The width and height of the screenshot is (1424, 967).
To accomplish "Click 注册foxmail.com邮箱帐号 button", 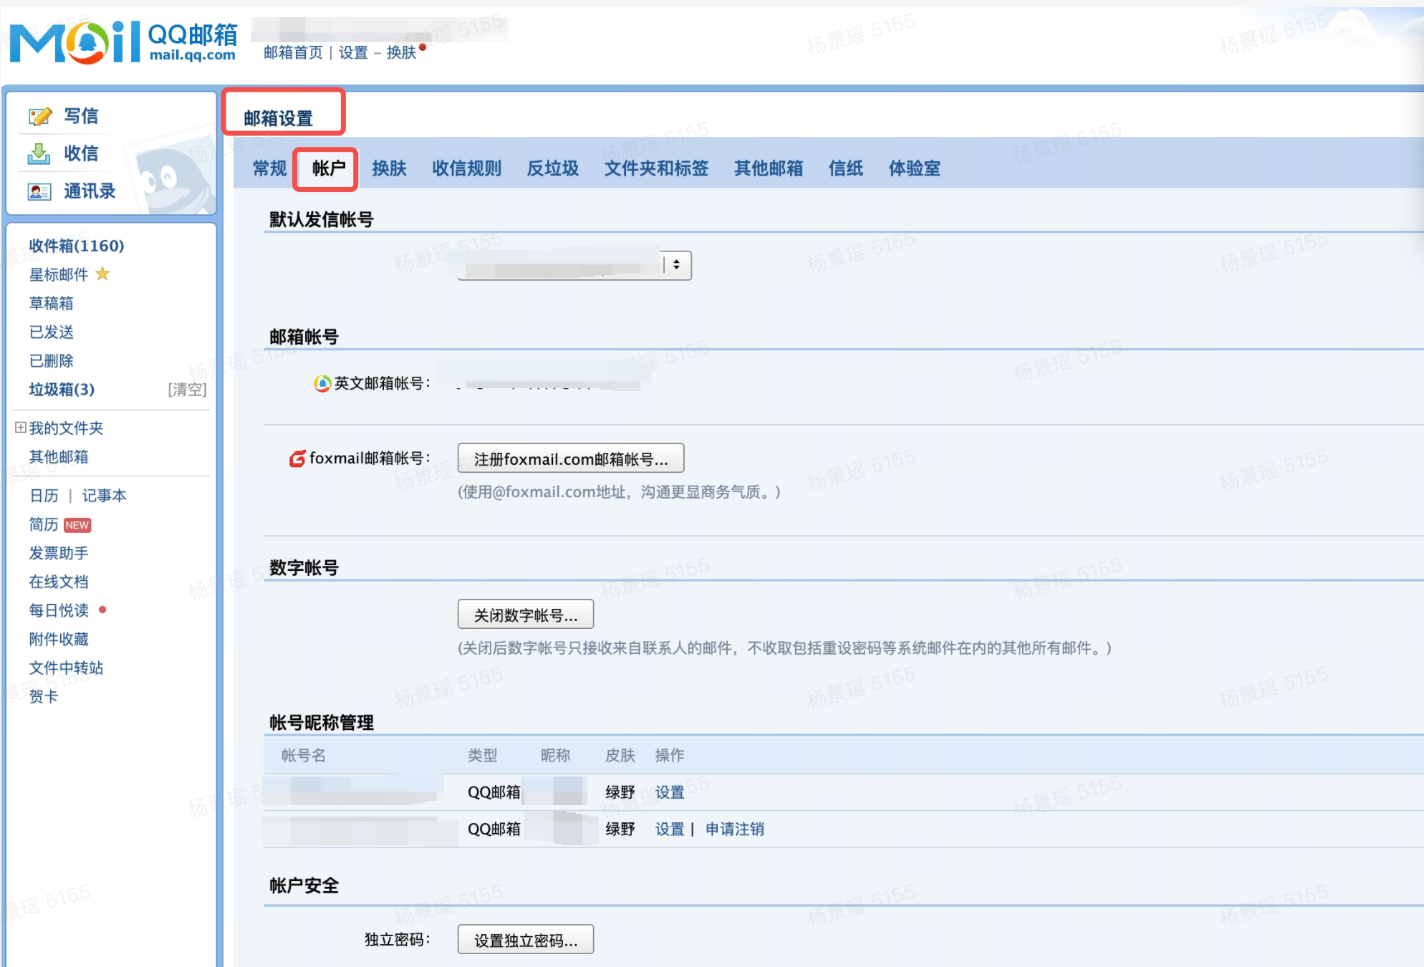I will pos(570,458).
